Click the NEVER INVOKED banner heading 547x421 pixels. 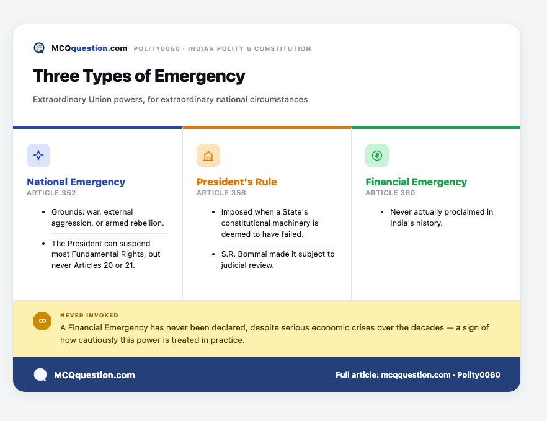point(89,316)
